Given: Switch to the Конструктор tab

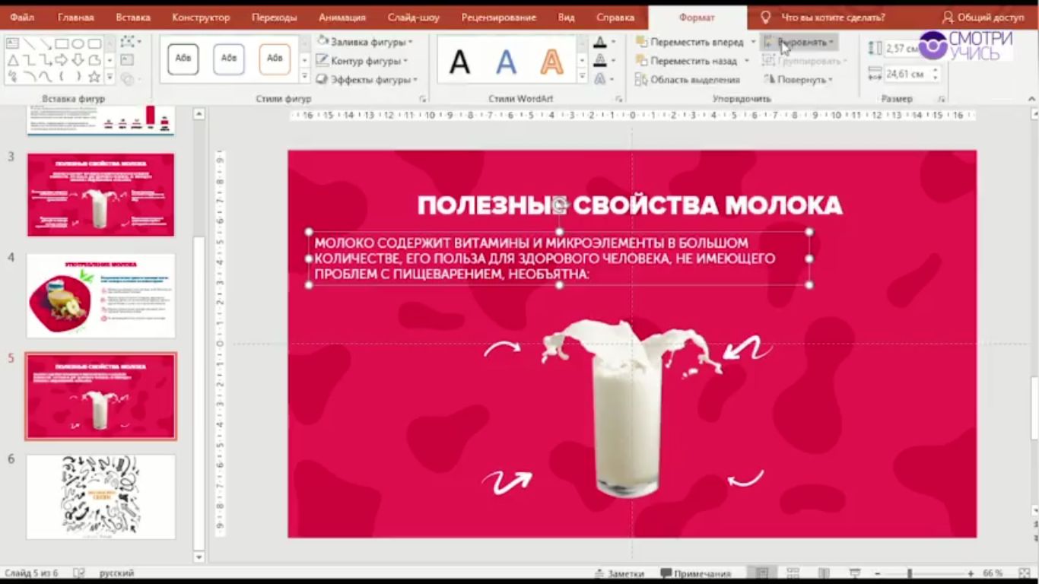Looking at the screenshot, I should (x=201, y=17).
